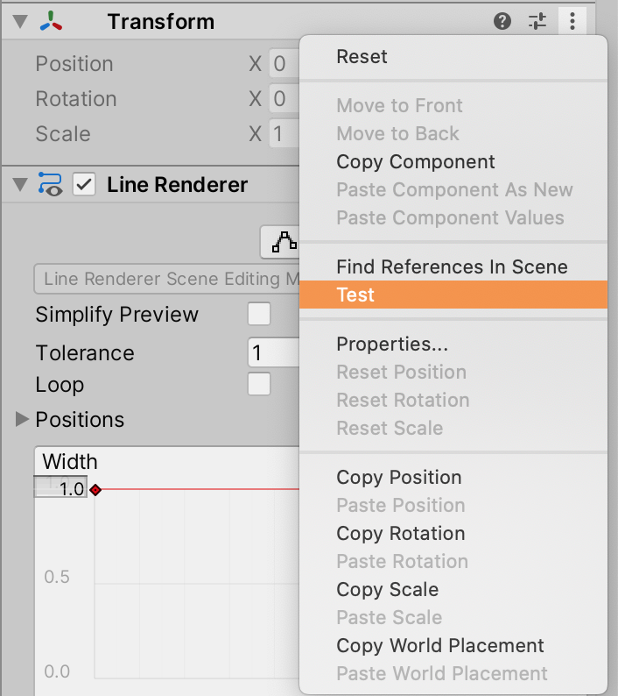Collapse the Line Renderer foldout arrow
This screenshot has height=696, width=618.
(x=20, y=185)
